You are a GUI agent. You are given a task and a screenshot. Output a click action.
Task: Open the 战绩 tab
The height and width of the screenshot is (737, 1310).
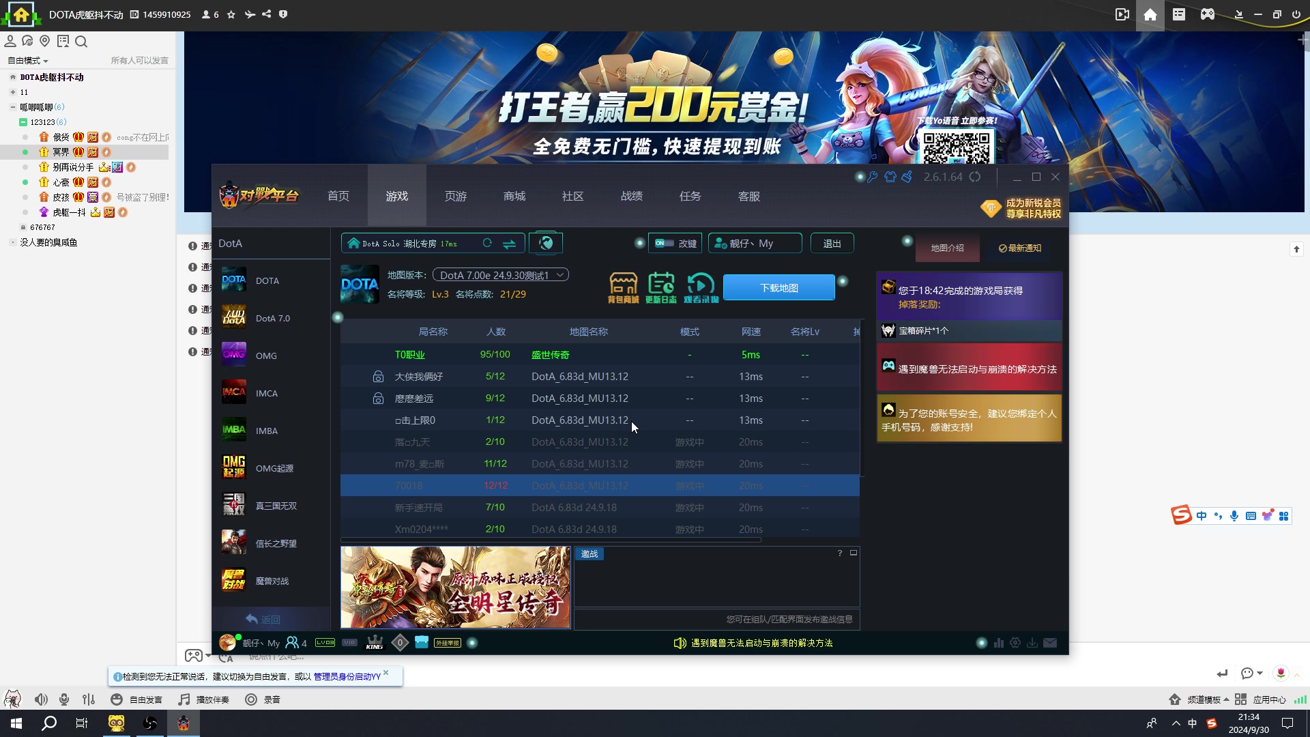(x=632, y=196)
